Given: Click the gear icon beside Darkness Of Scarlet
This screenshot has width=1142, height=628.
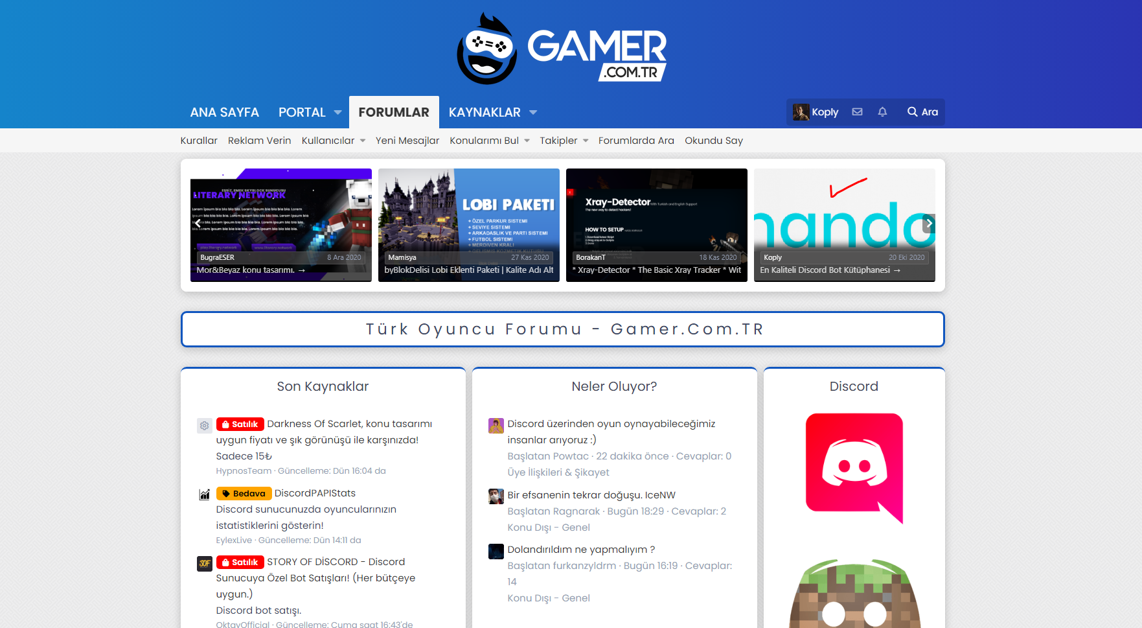Looking at the screenshot, I should point(204,426).
